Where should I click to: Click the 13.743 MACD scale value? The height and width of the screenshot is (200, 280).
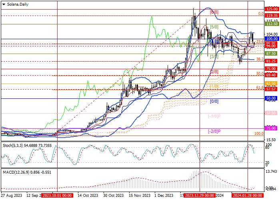point(272,172)
